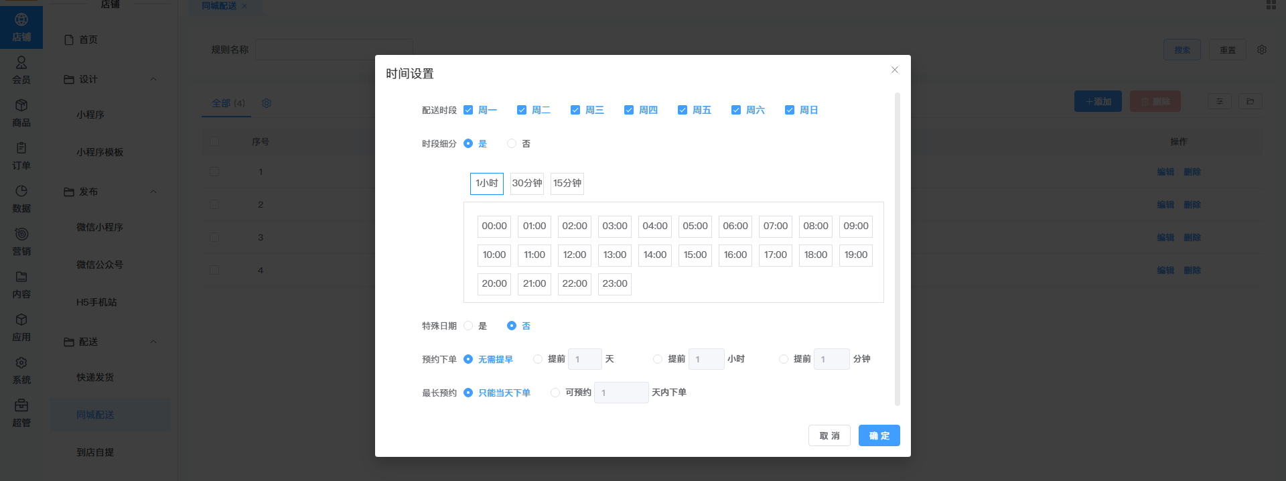Select 否 for 时段细分
This screenshot has height=481, width=1286.
(512, 143)
